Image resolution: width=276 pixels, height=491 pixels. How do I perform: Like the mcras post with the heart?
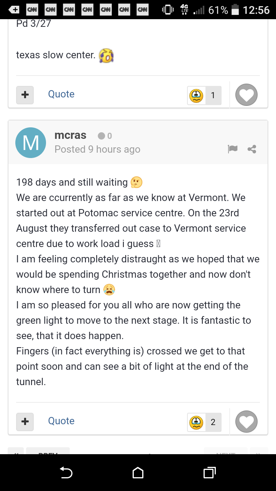click(246, 422)
